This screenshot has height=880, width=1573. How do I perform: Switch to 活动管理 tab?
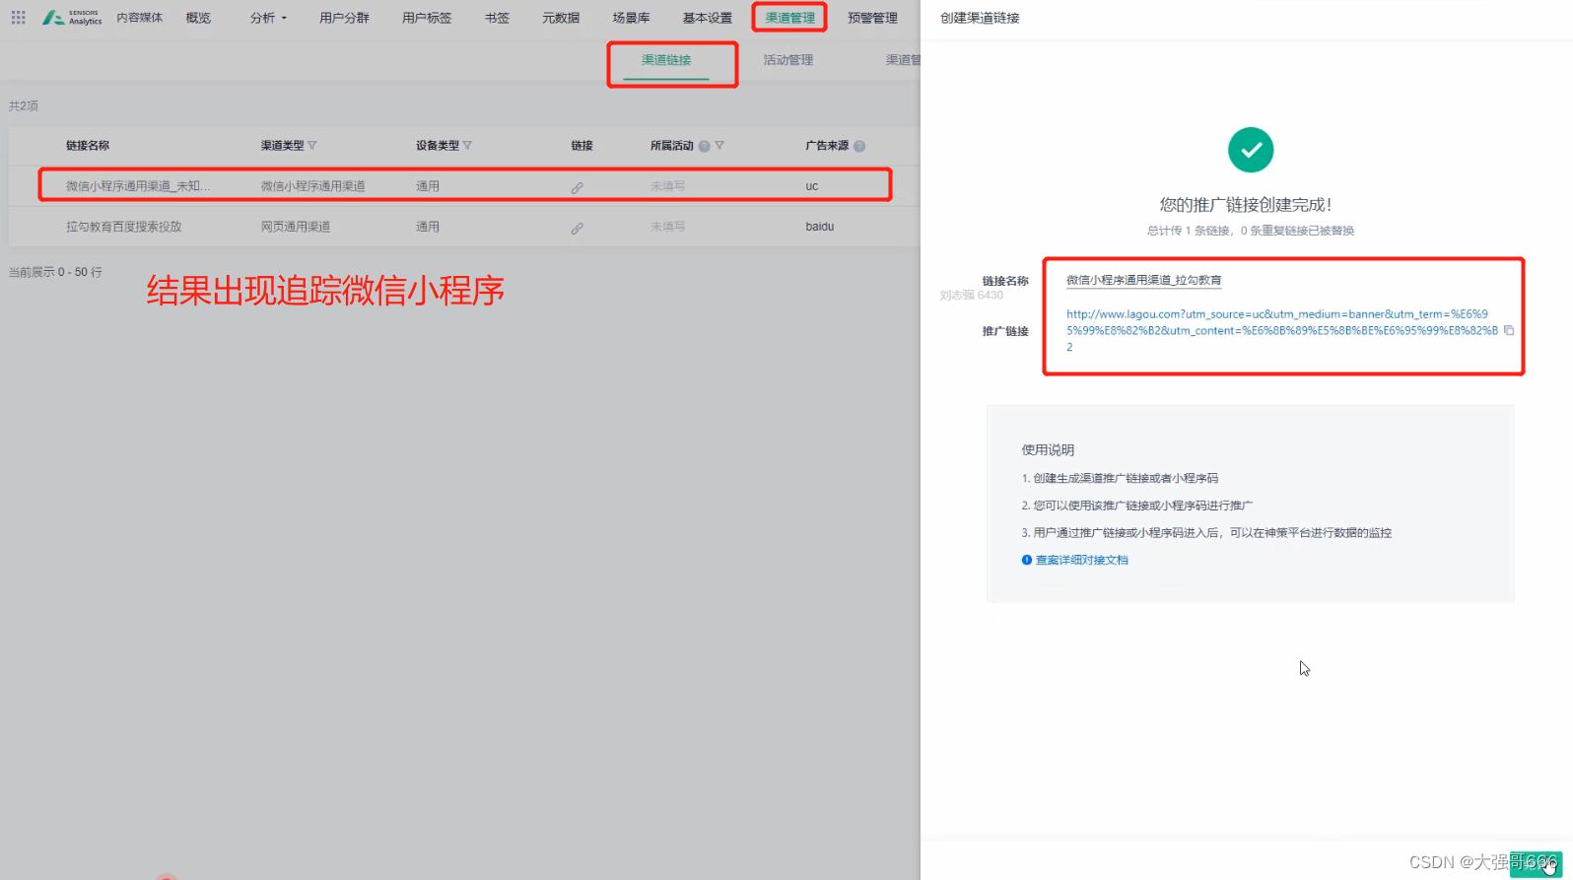coord(788,60)
